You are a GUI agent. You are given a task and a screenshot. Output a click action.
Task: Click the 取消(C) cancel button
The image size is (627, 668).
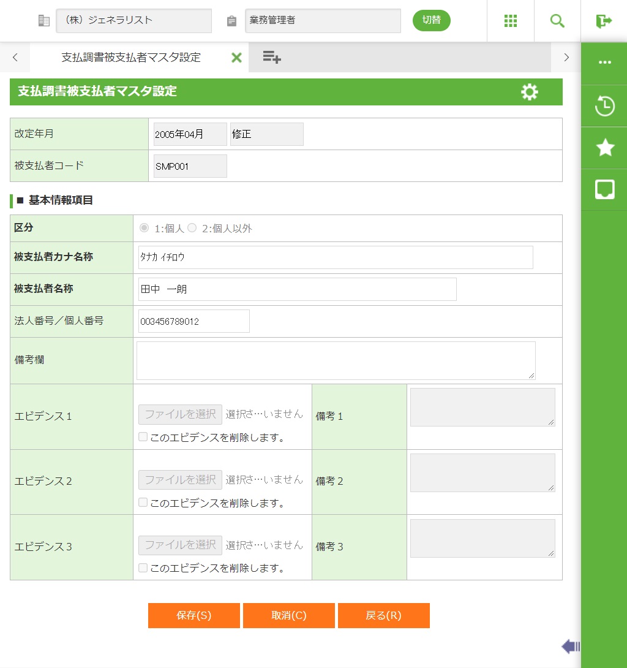pos(289,615)
